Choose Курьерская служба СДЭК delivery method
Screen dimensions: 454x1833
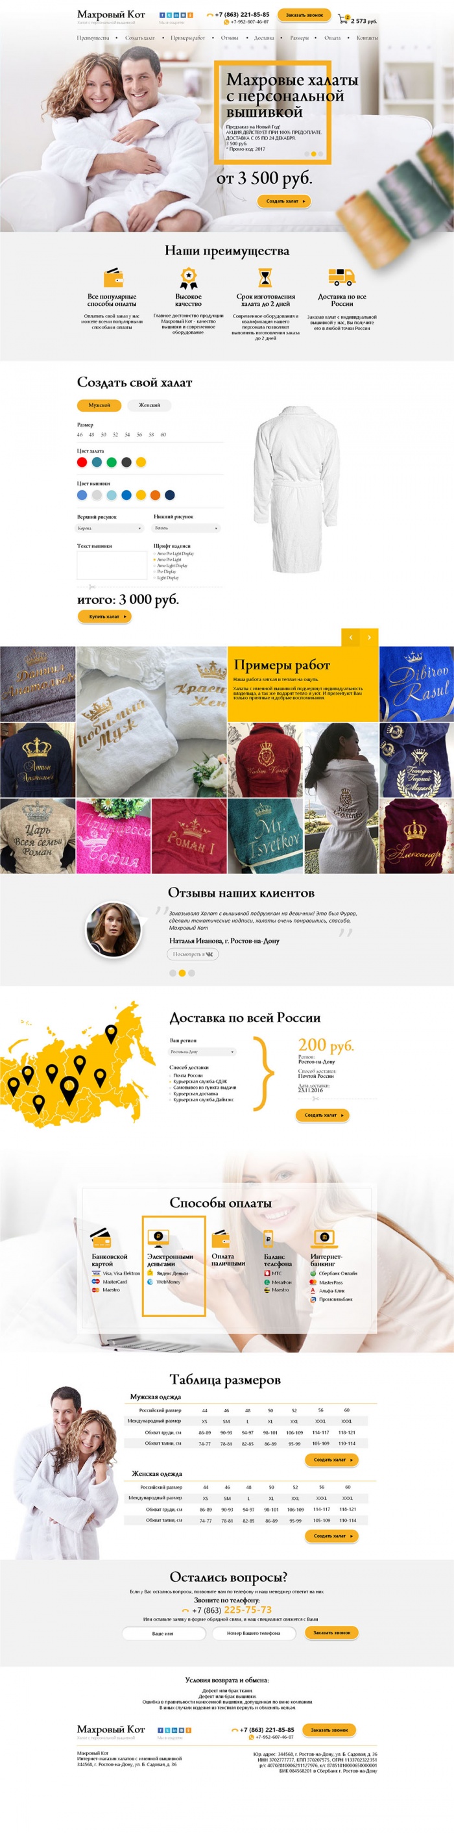tap(200, 1081)
